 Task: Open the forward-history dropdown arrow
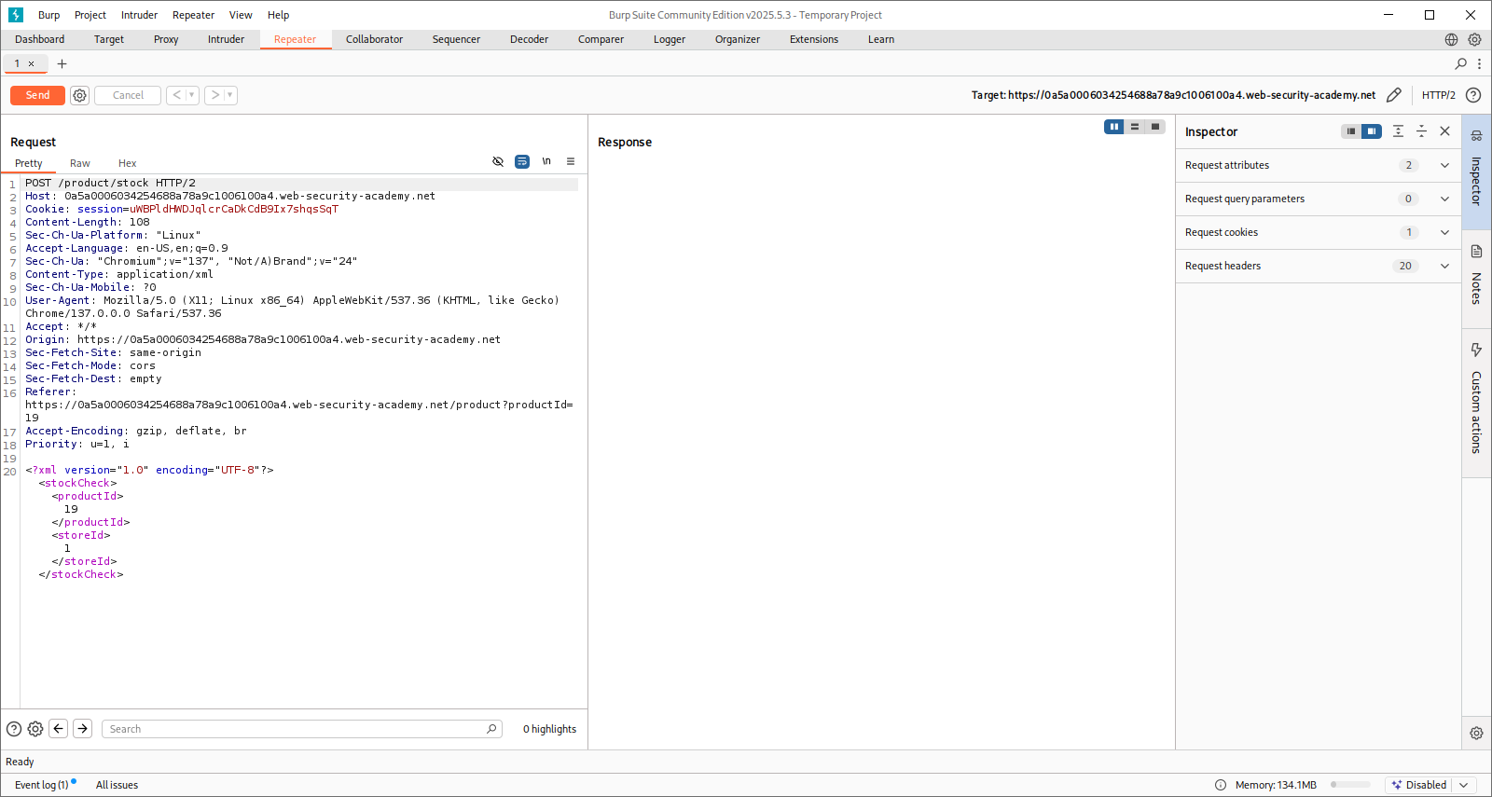(230, 95)
